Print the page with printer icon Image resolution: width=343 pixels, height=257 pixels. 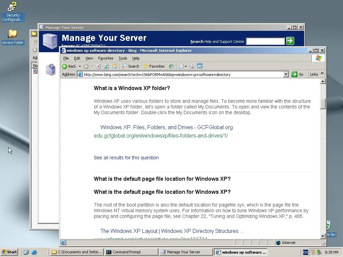192,67
